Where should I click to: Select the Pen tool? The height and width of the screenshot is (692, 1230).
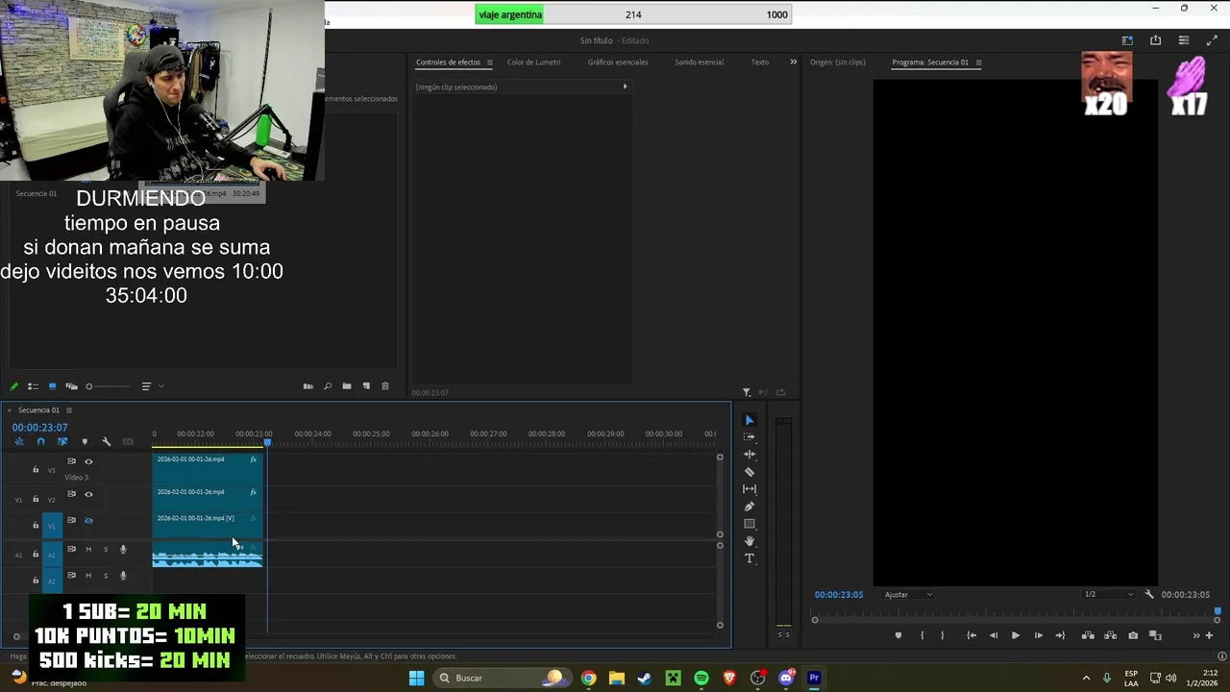750,507
